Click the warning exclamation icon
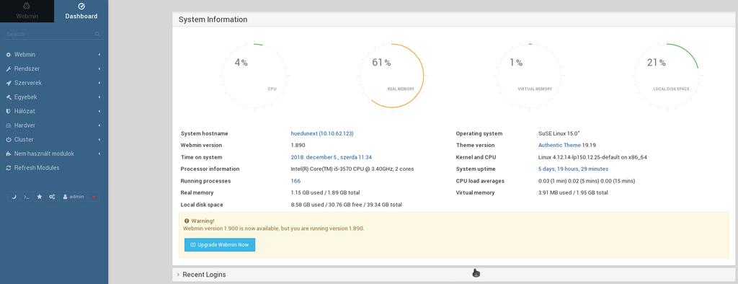Screen dimensions: 738x284 (x=187, y=221)
